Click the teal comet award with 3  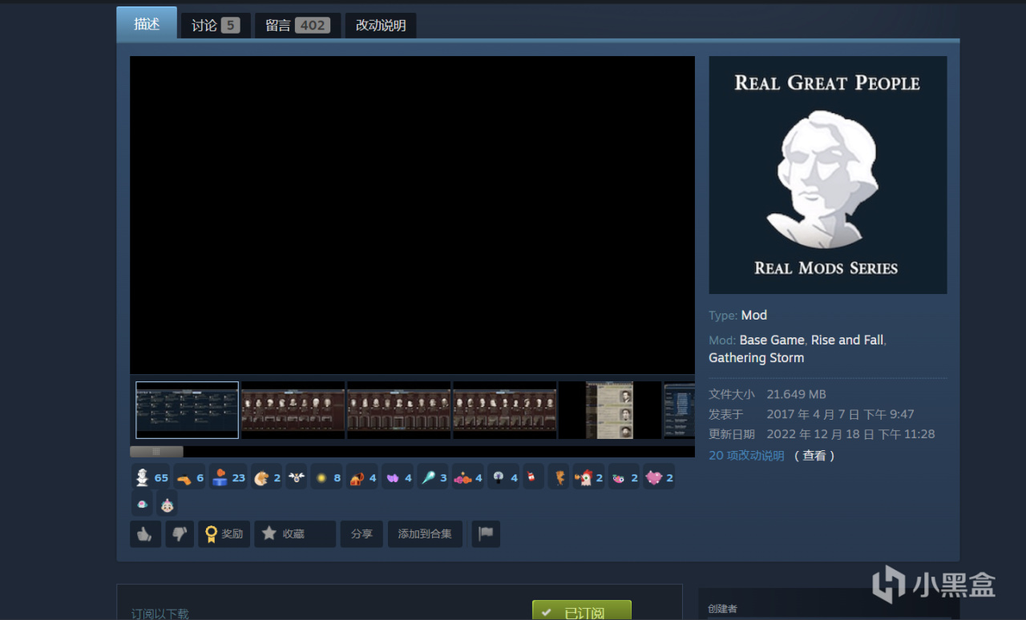coord(433,478)
